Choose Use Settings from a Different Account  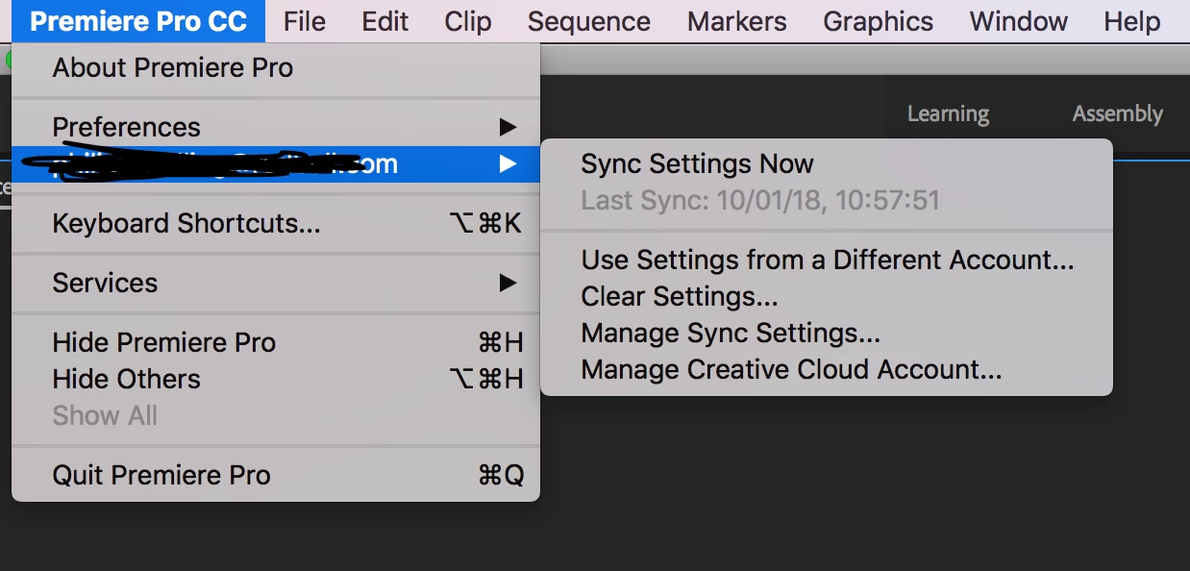click(x=827, y=260)
